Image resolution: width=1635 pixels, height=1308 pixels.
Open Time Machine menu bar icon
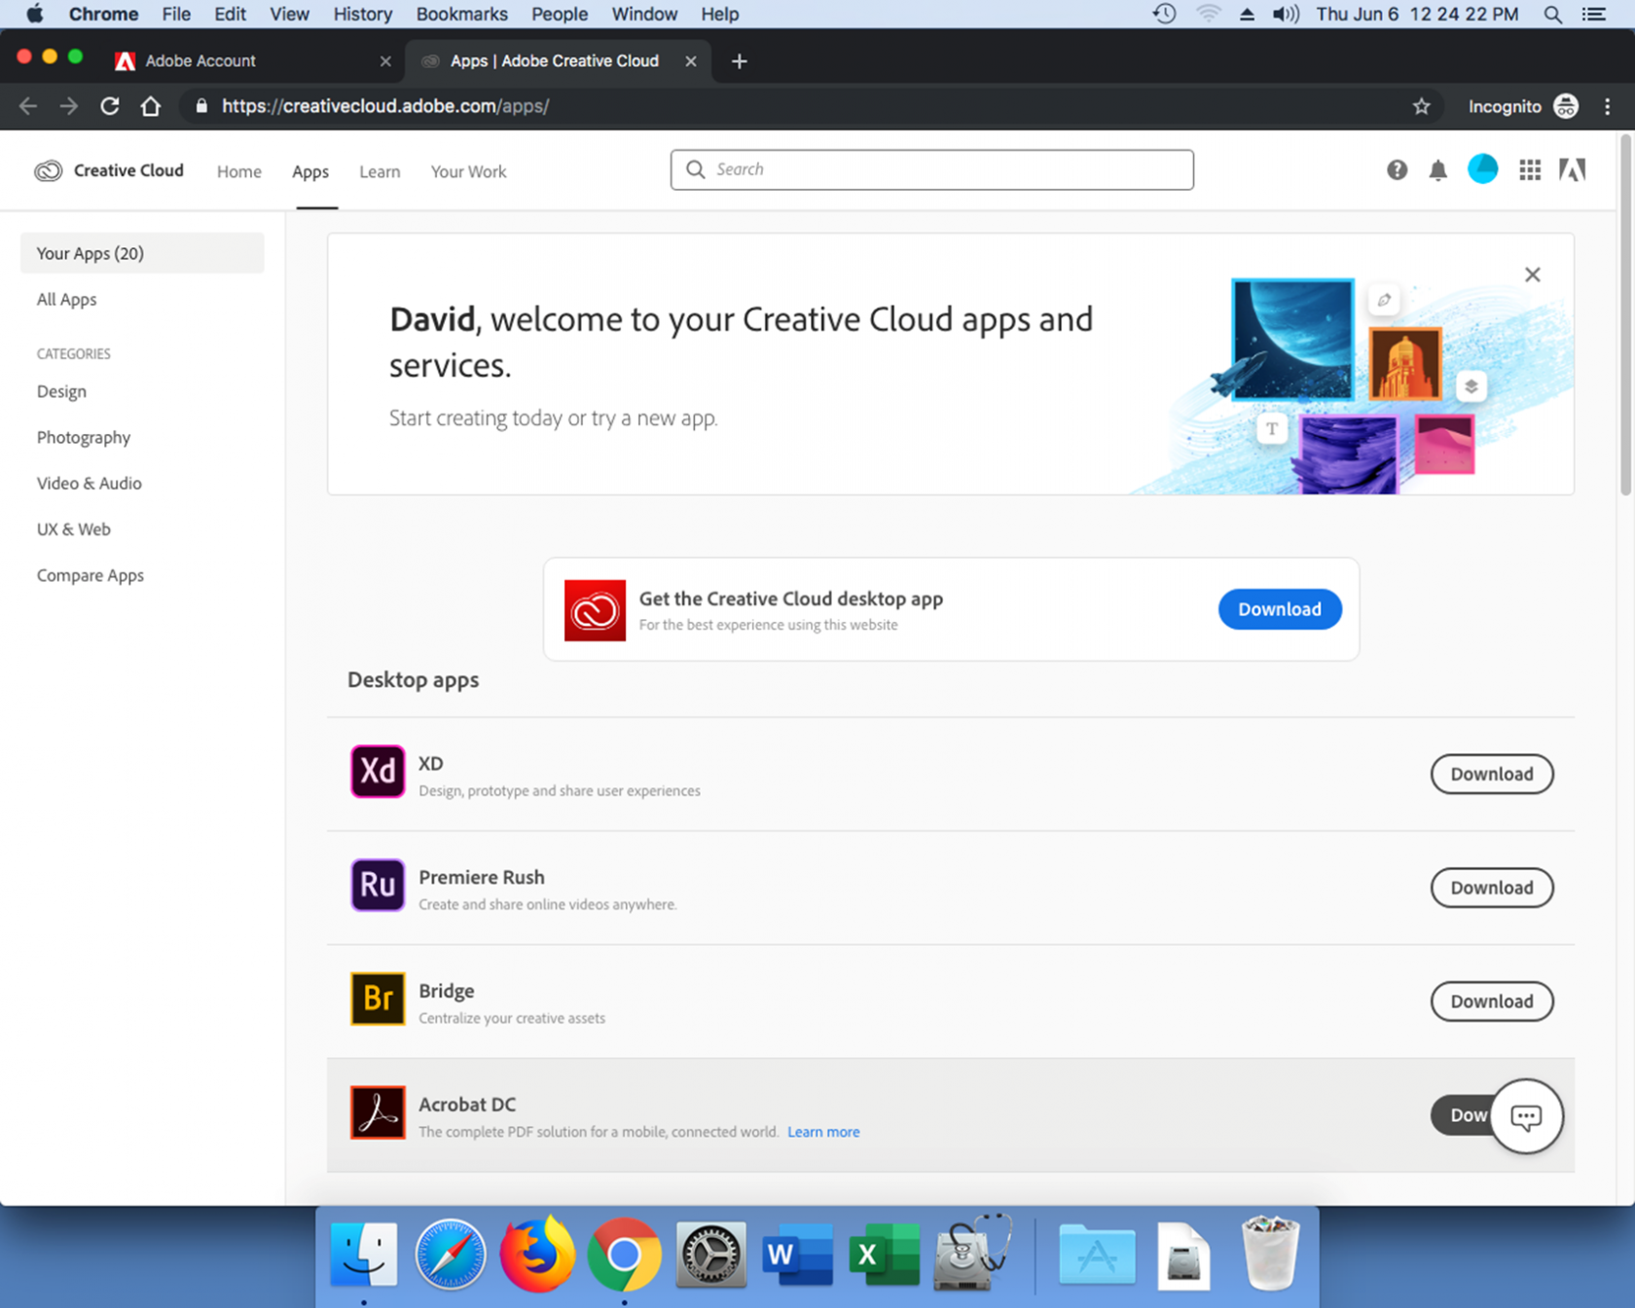[1164, 14]
